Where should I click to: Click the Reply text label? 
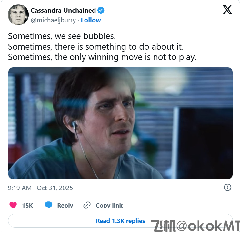click(x=65, y=206)
